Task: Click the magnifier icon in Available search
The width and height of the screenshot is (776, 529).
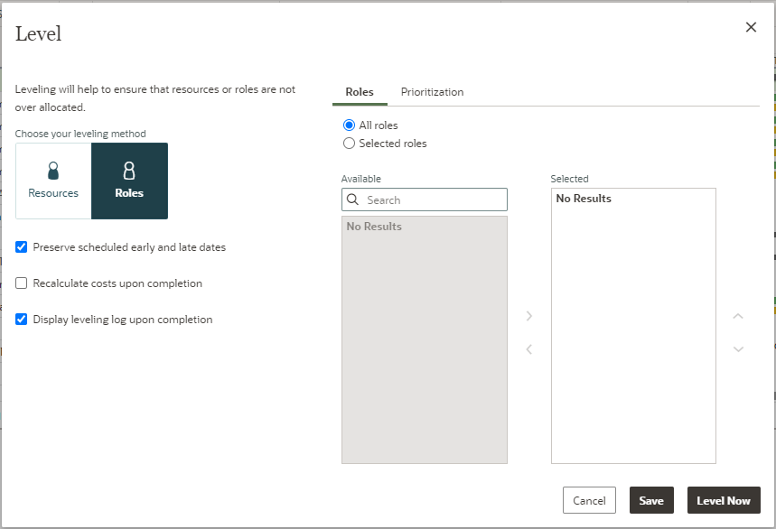Action: 354,200
